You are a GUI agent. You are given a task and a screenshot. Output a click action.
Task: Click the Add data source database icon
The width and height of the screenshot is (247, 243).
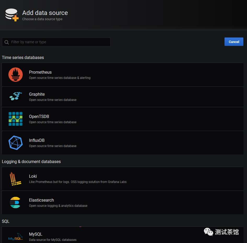click(x=12, y=15)
